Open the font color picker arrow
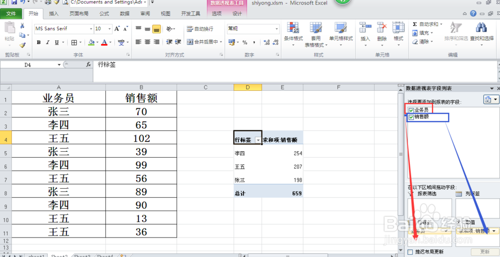 (x=110, y=42)
